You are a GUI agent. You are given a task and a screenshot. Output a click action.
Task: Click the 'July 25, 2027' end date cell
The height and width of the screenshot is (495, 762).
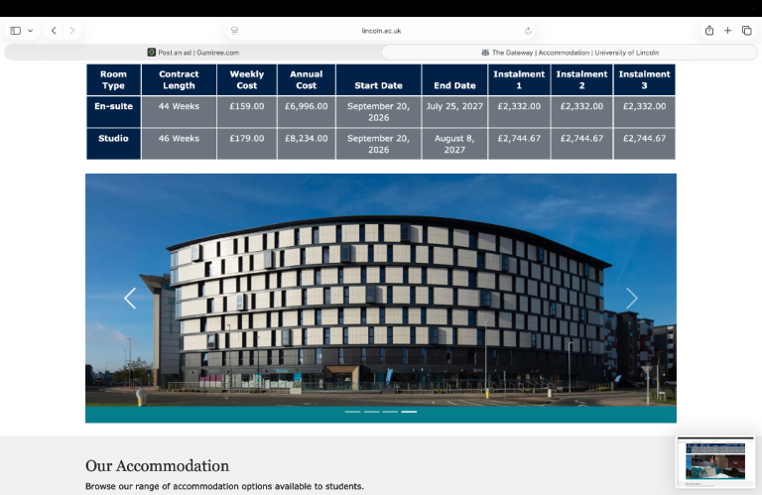pyautogui.click(x=454, y=112)
